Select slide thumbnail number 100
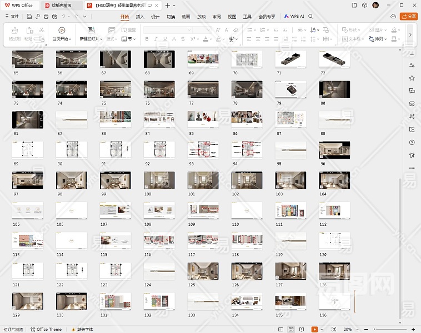Screen dimensions: 421x333 [x=159, y=180]
